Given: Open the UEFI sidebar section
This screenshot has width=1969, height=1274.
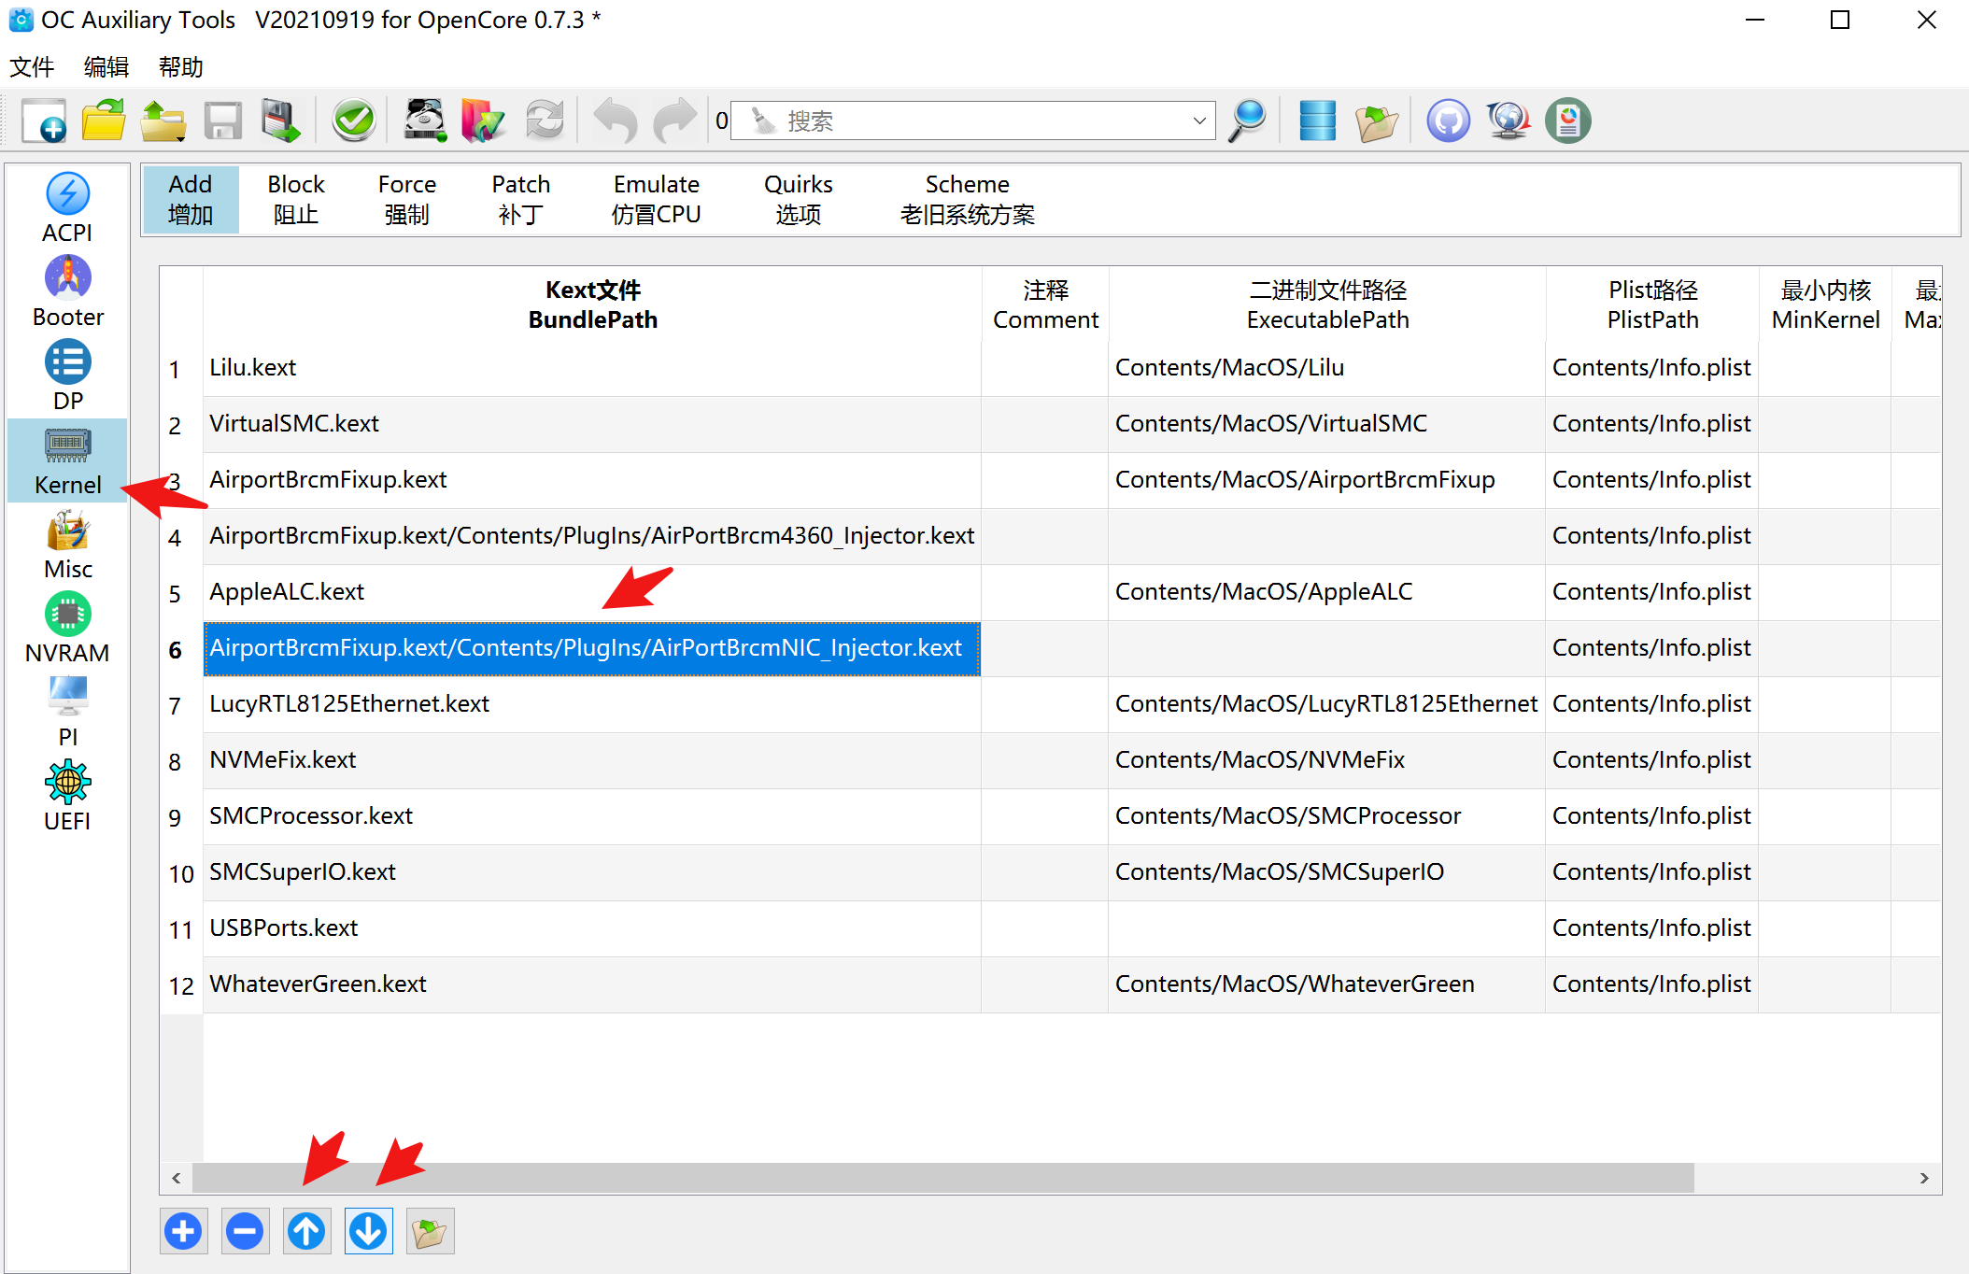Looking at the screenshot, I should 68,796.
